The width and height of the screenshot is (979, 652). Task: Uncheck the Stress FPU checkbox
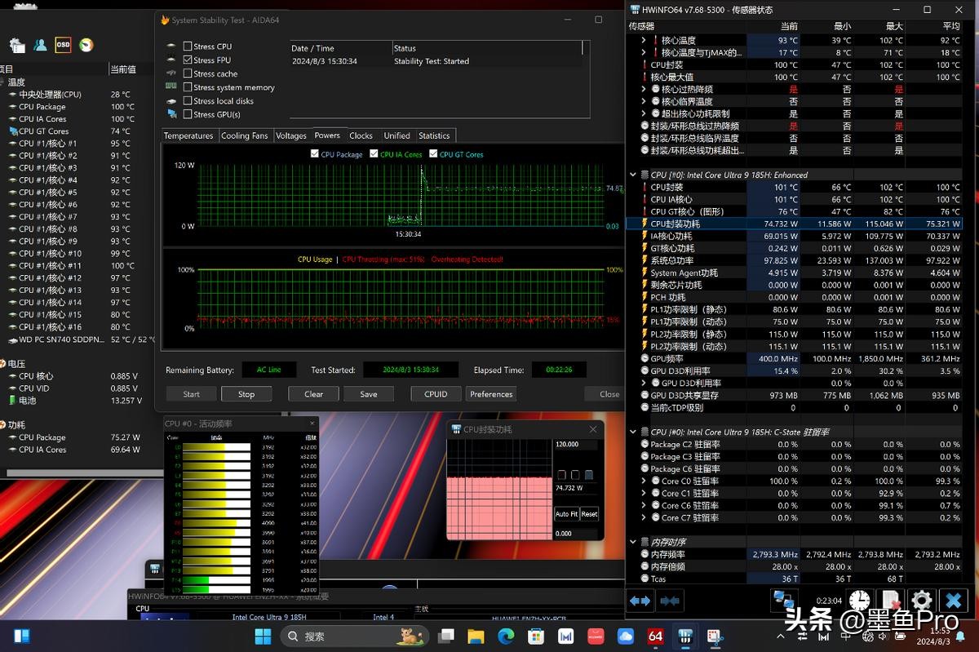coord(188,60)
